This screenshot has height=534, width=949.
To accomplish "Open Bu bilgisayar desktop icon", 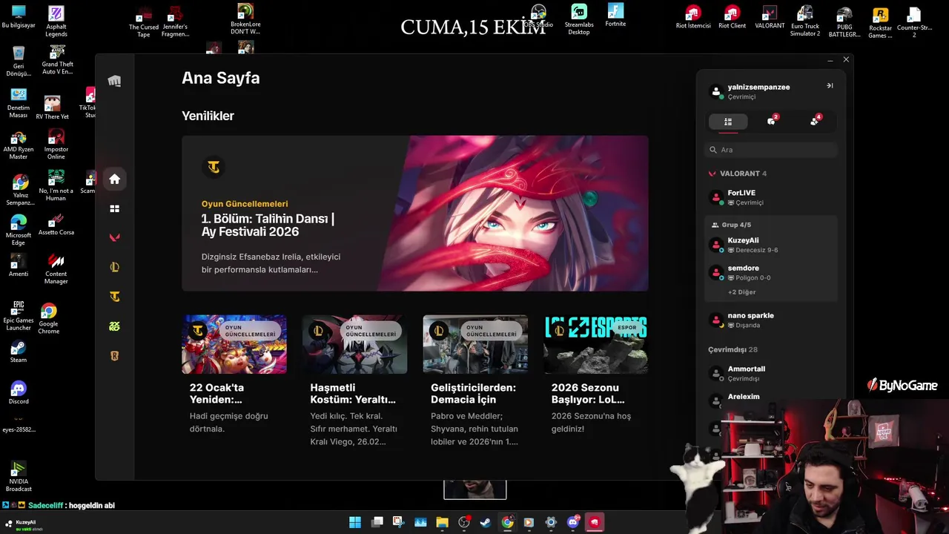I will pos(19,16).
